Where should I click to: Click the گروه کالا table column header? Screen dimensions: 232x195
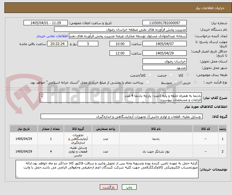tap(78, 129)
